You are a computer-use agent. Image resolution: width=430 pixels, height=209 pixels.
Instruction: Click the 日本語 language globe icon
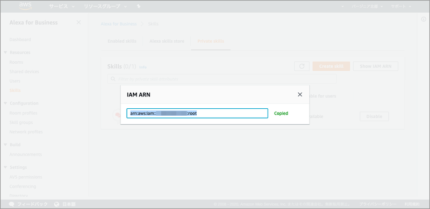[x=57, y=204]
